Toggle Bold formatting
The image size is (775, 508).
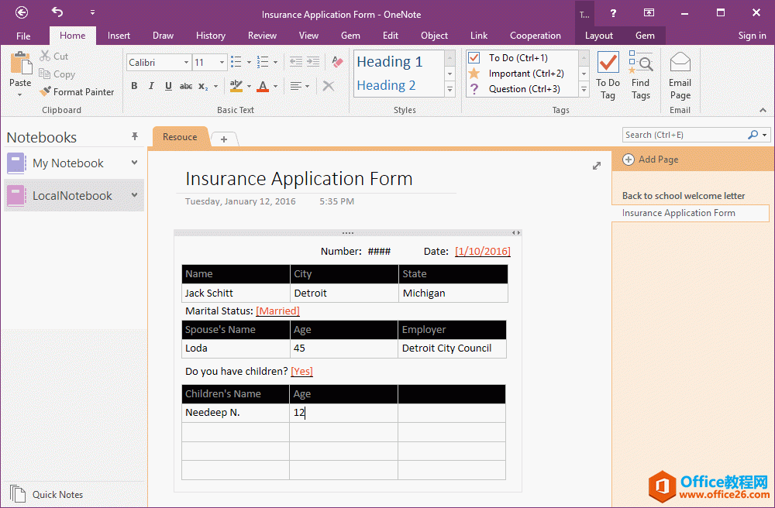coord(134,86)
